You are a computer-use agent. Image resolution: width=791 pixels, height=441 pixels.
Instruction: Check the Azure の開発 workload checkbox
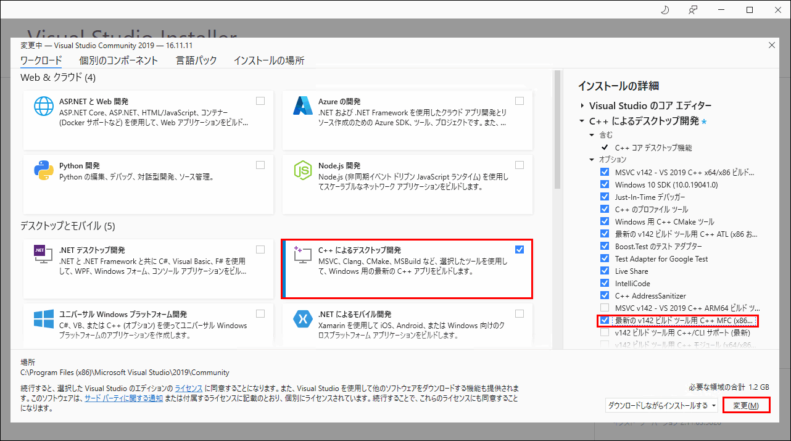click(520, 101)
